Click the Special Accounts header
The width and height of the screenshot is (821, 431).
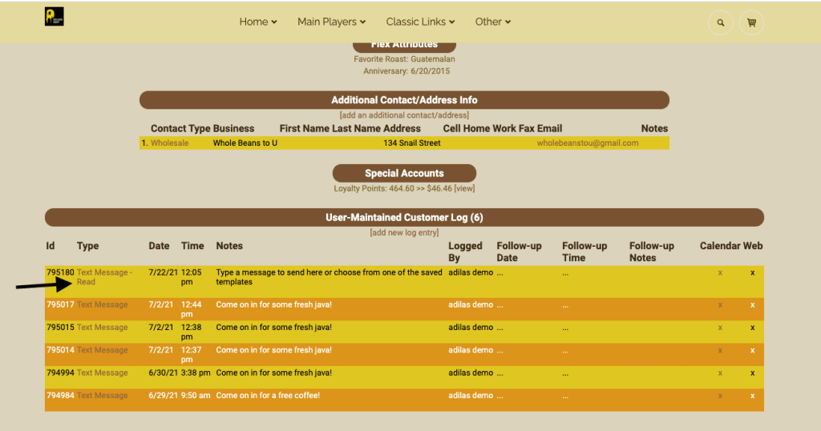click(404, 173)
